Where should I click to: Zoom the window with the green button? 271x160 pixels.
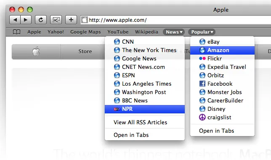click(30, 10)
